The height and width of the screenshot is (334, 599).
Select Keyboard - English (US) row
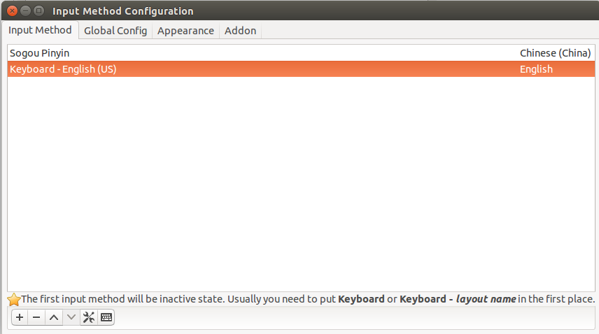[301, 69]
